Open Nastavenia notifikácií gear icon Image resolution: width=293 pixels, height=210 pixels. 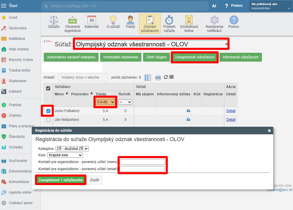pos(214,20)
